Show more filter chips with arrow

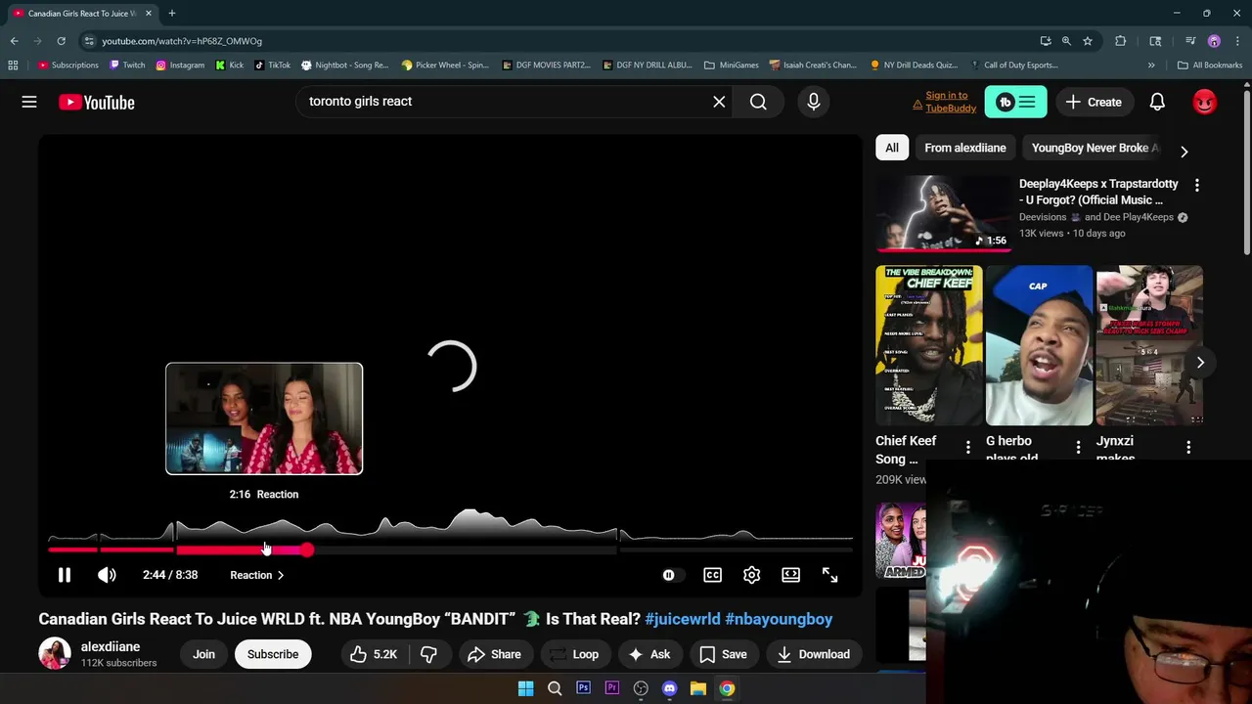(1184, 152)
